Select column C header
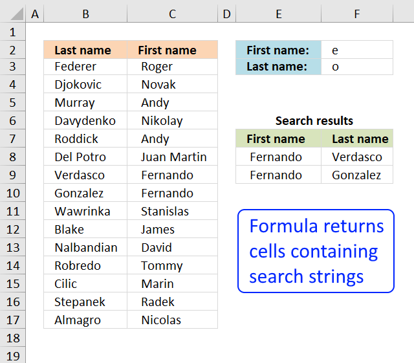 coord(173,14)
